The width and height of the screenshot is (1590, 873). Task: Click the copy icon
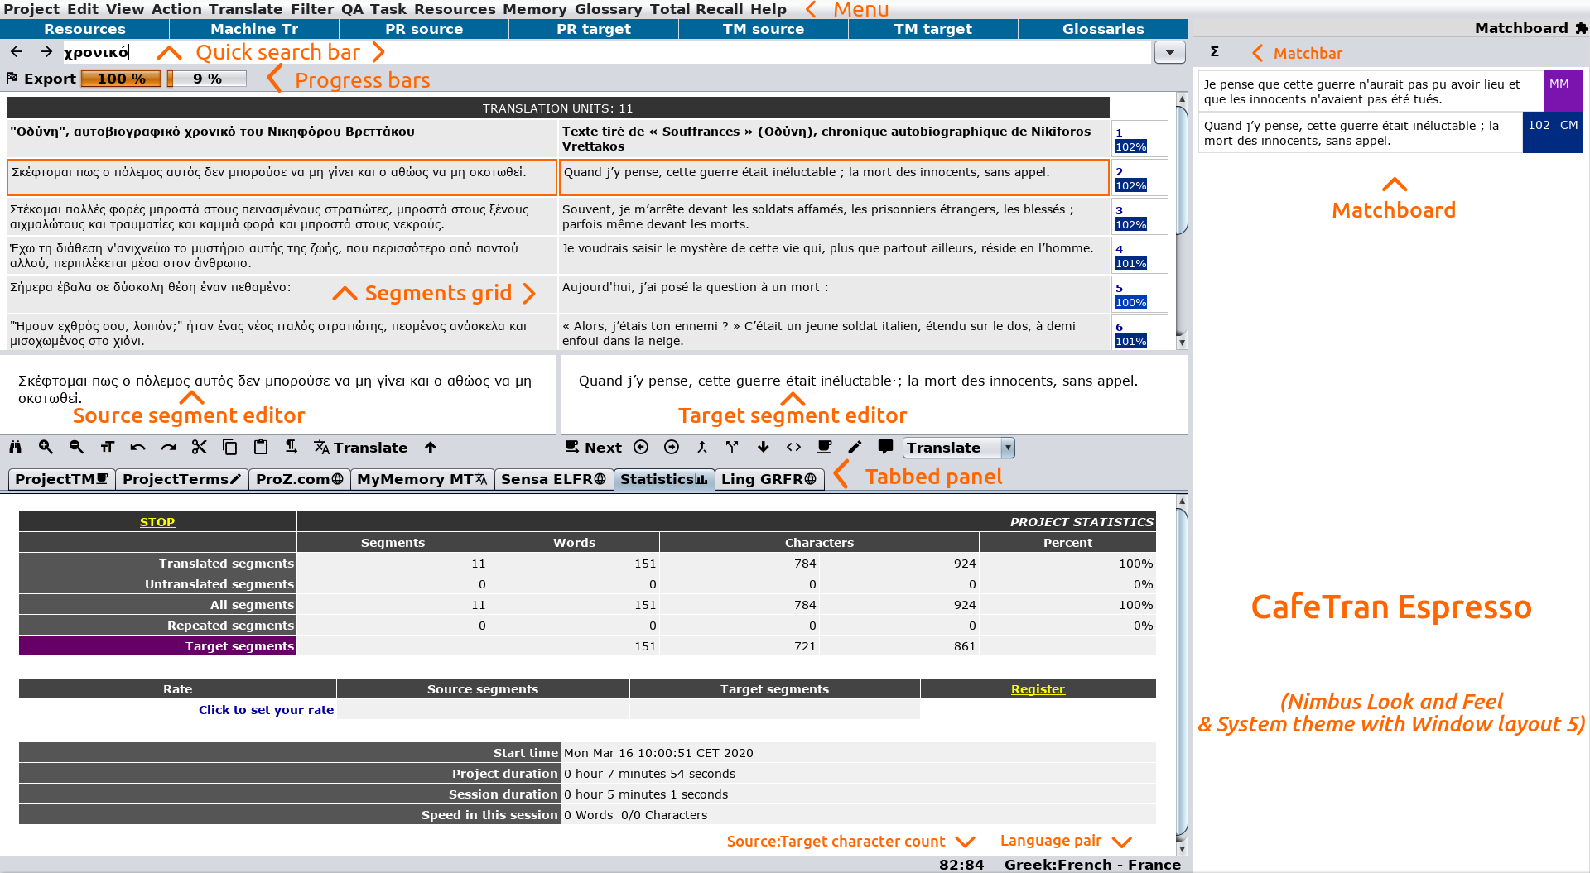[x=229, y=448]
